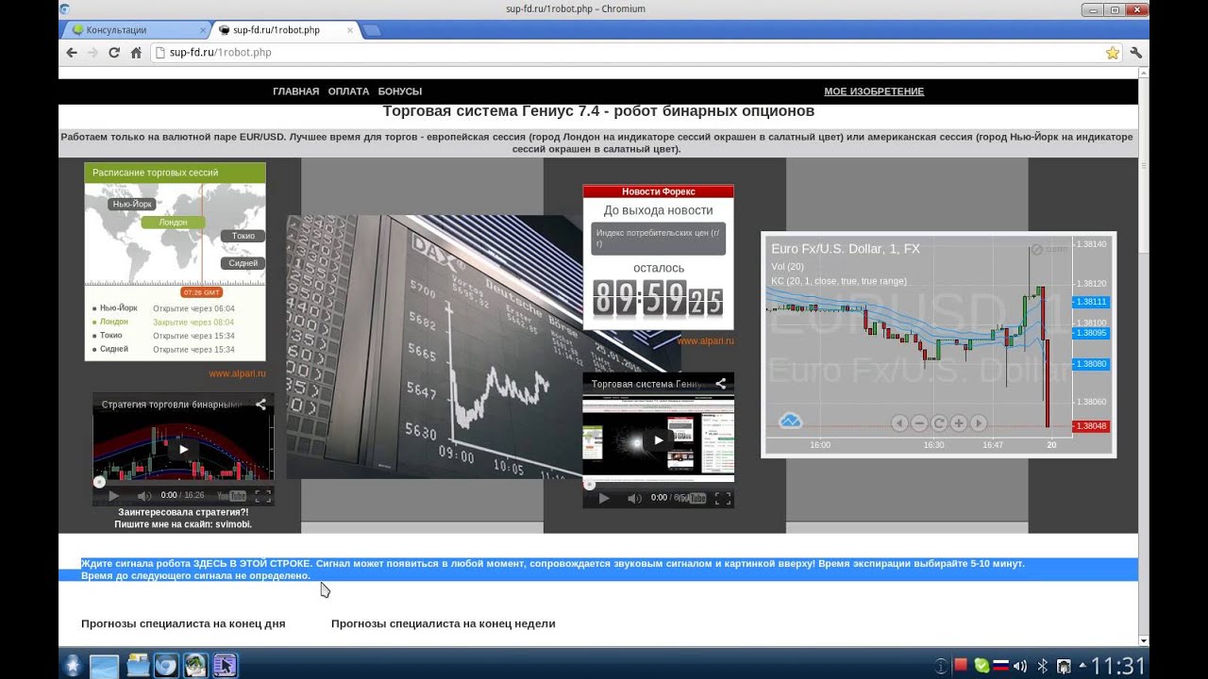The width and height of the screenshot is (1208, 679).
Task: Click the Сидней label on the session map
Action: click(x=243, y=263)
